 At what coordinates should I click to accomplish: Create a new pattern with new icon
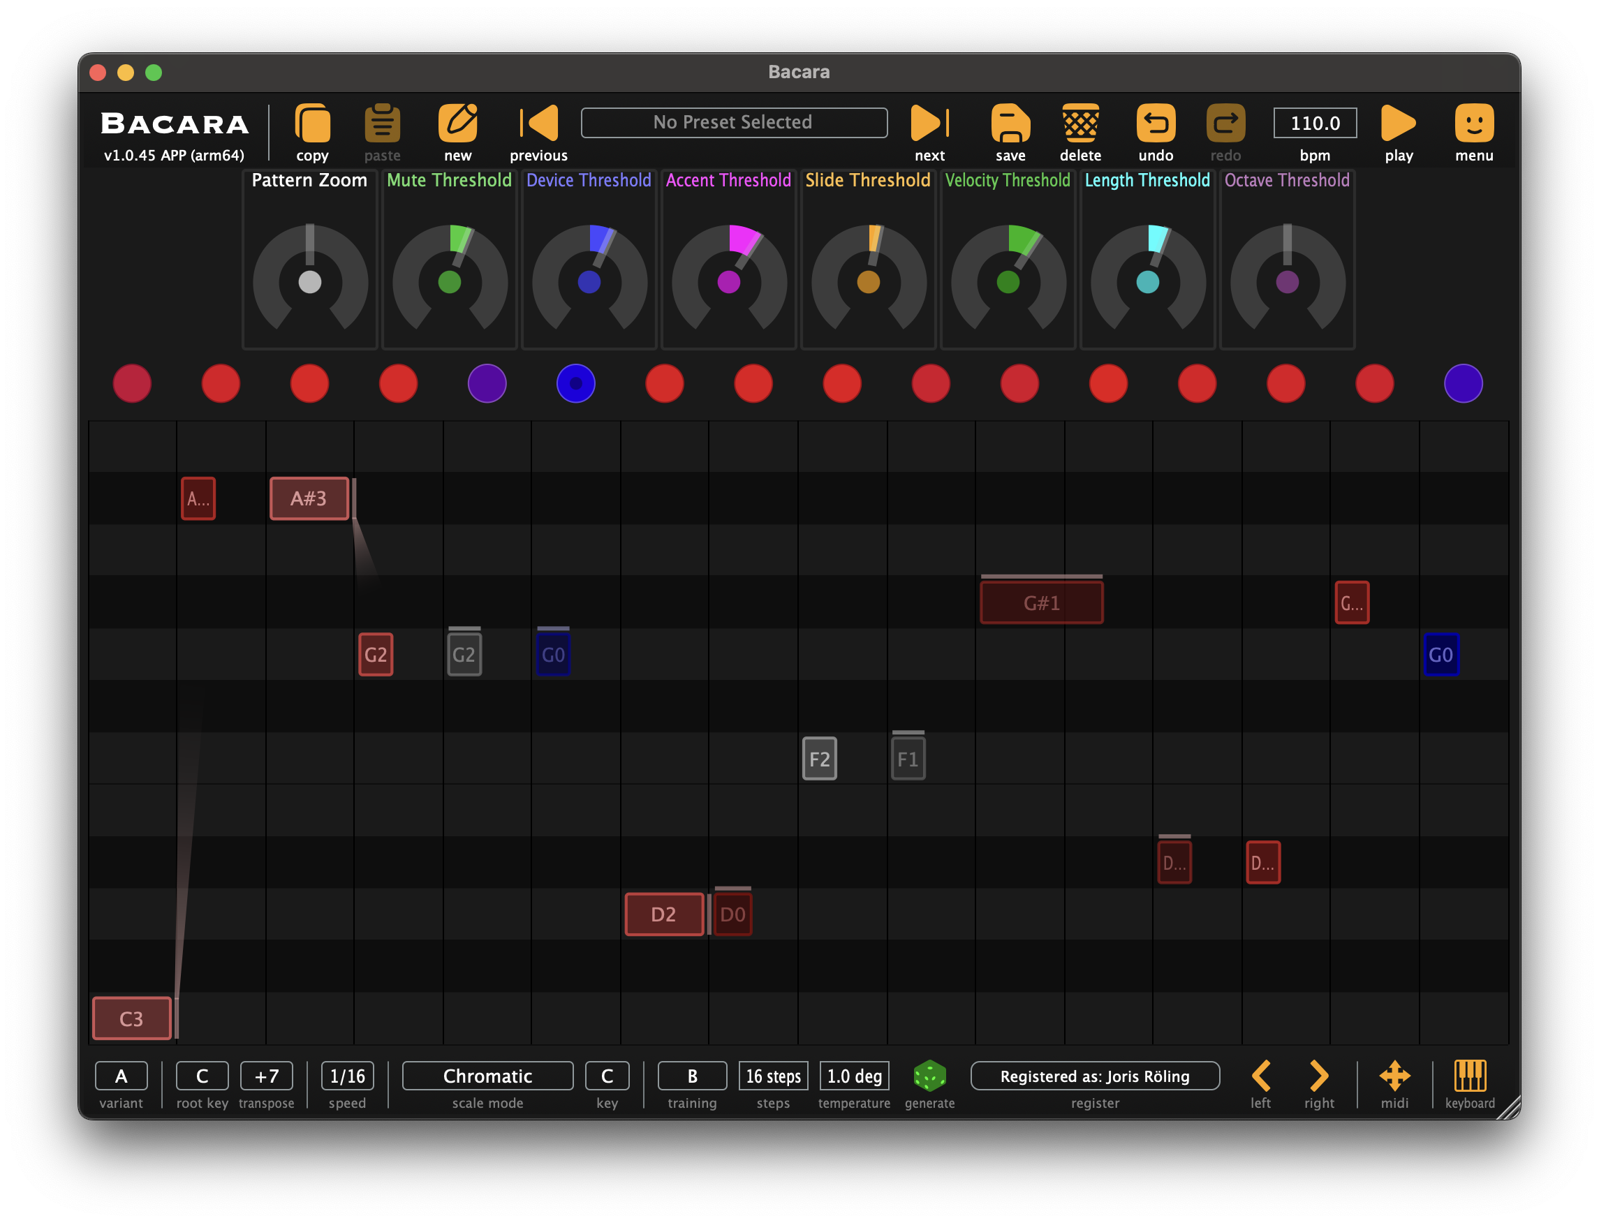click(x=457, y=123)
